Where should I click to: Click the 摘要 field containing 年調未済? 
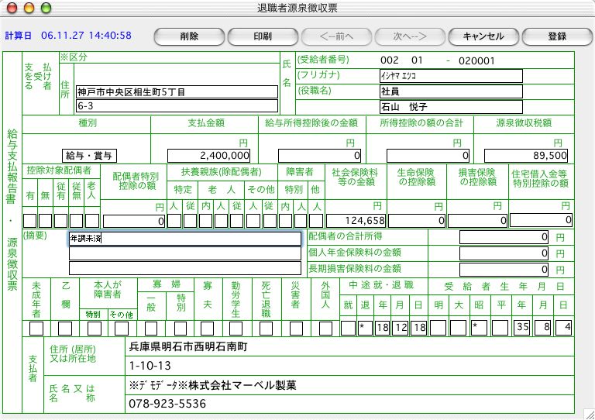[x=184, y=239]
